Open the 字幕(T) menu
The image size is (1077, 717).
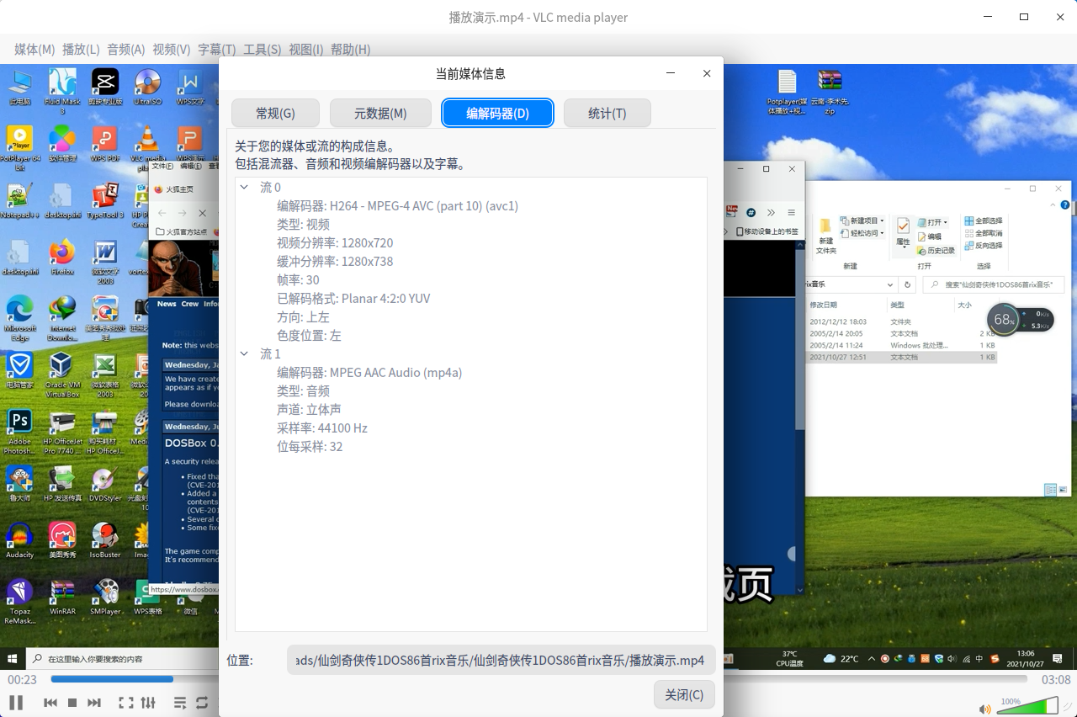[217, 50]
